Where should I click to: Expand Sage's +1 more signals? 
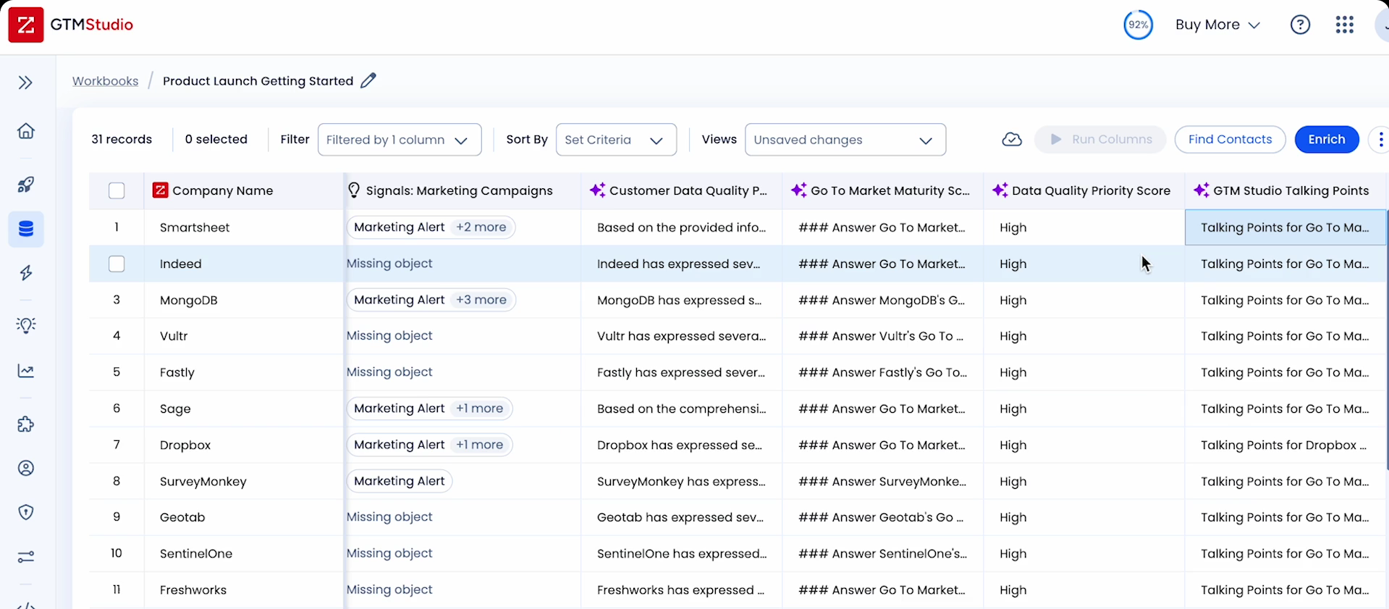[479, 408]
